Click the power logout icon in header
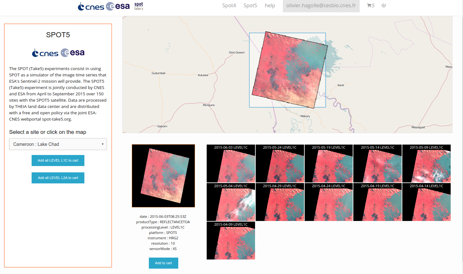Viewport: 463px width, 274px height. (x=384, y=5)
